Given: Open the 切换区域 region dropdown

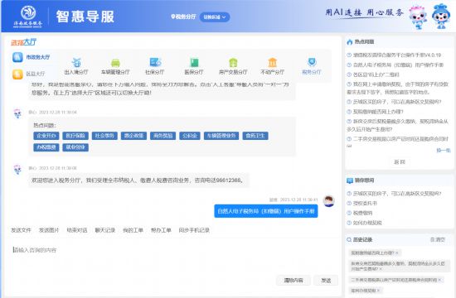Looking at the screenshot, I should pos(215,17).
